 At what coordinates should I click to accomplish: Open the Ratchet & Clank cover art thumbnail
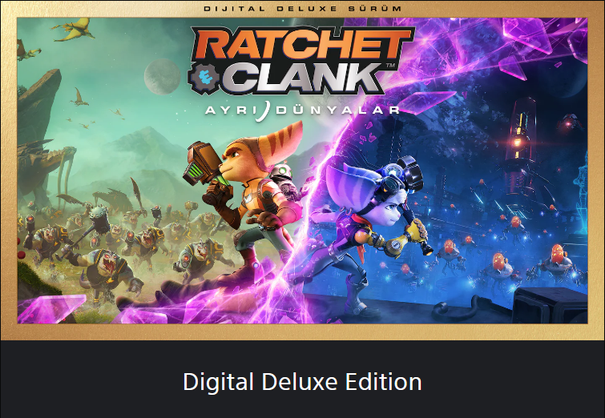click(303, 171)
